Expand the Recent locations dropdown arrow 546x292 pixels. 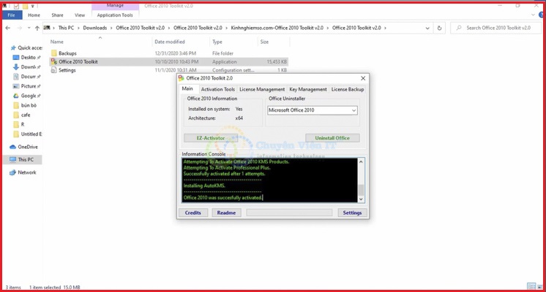click(28, 28)
